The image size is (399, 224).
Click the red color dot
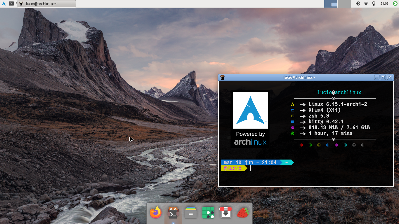301,145
